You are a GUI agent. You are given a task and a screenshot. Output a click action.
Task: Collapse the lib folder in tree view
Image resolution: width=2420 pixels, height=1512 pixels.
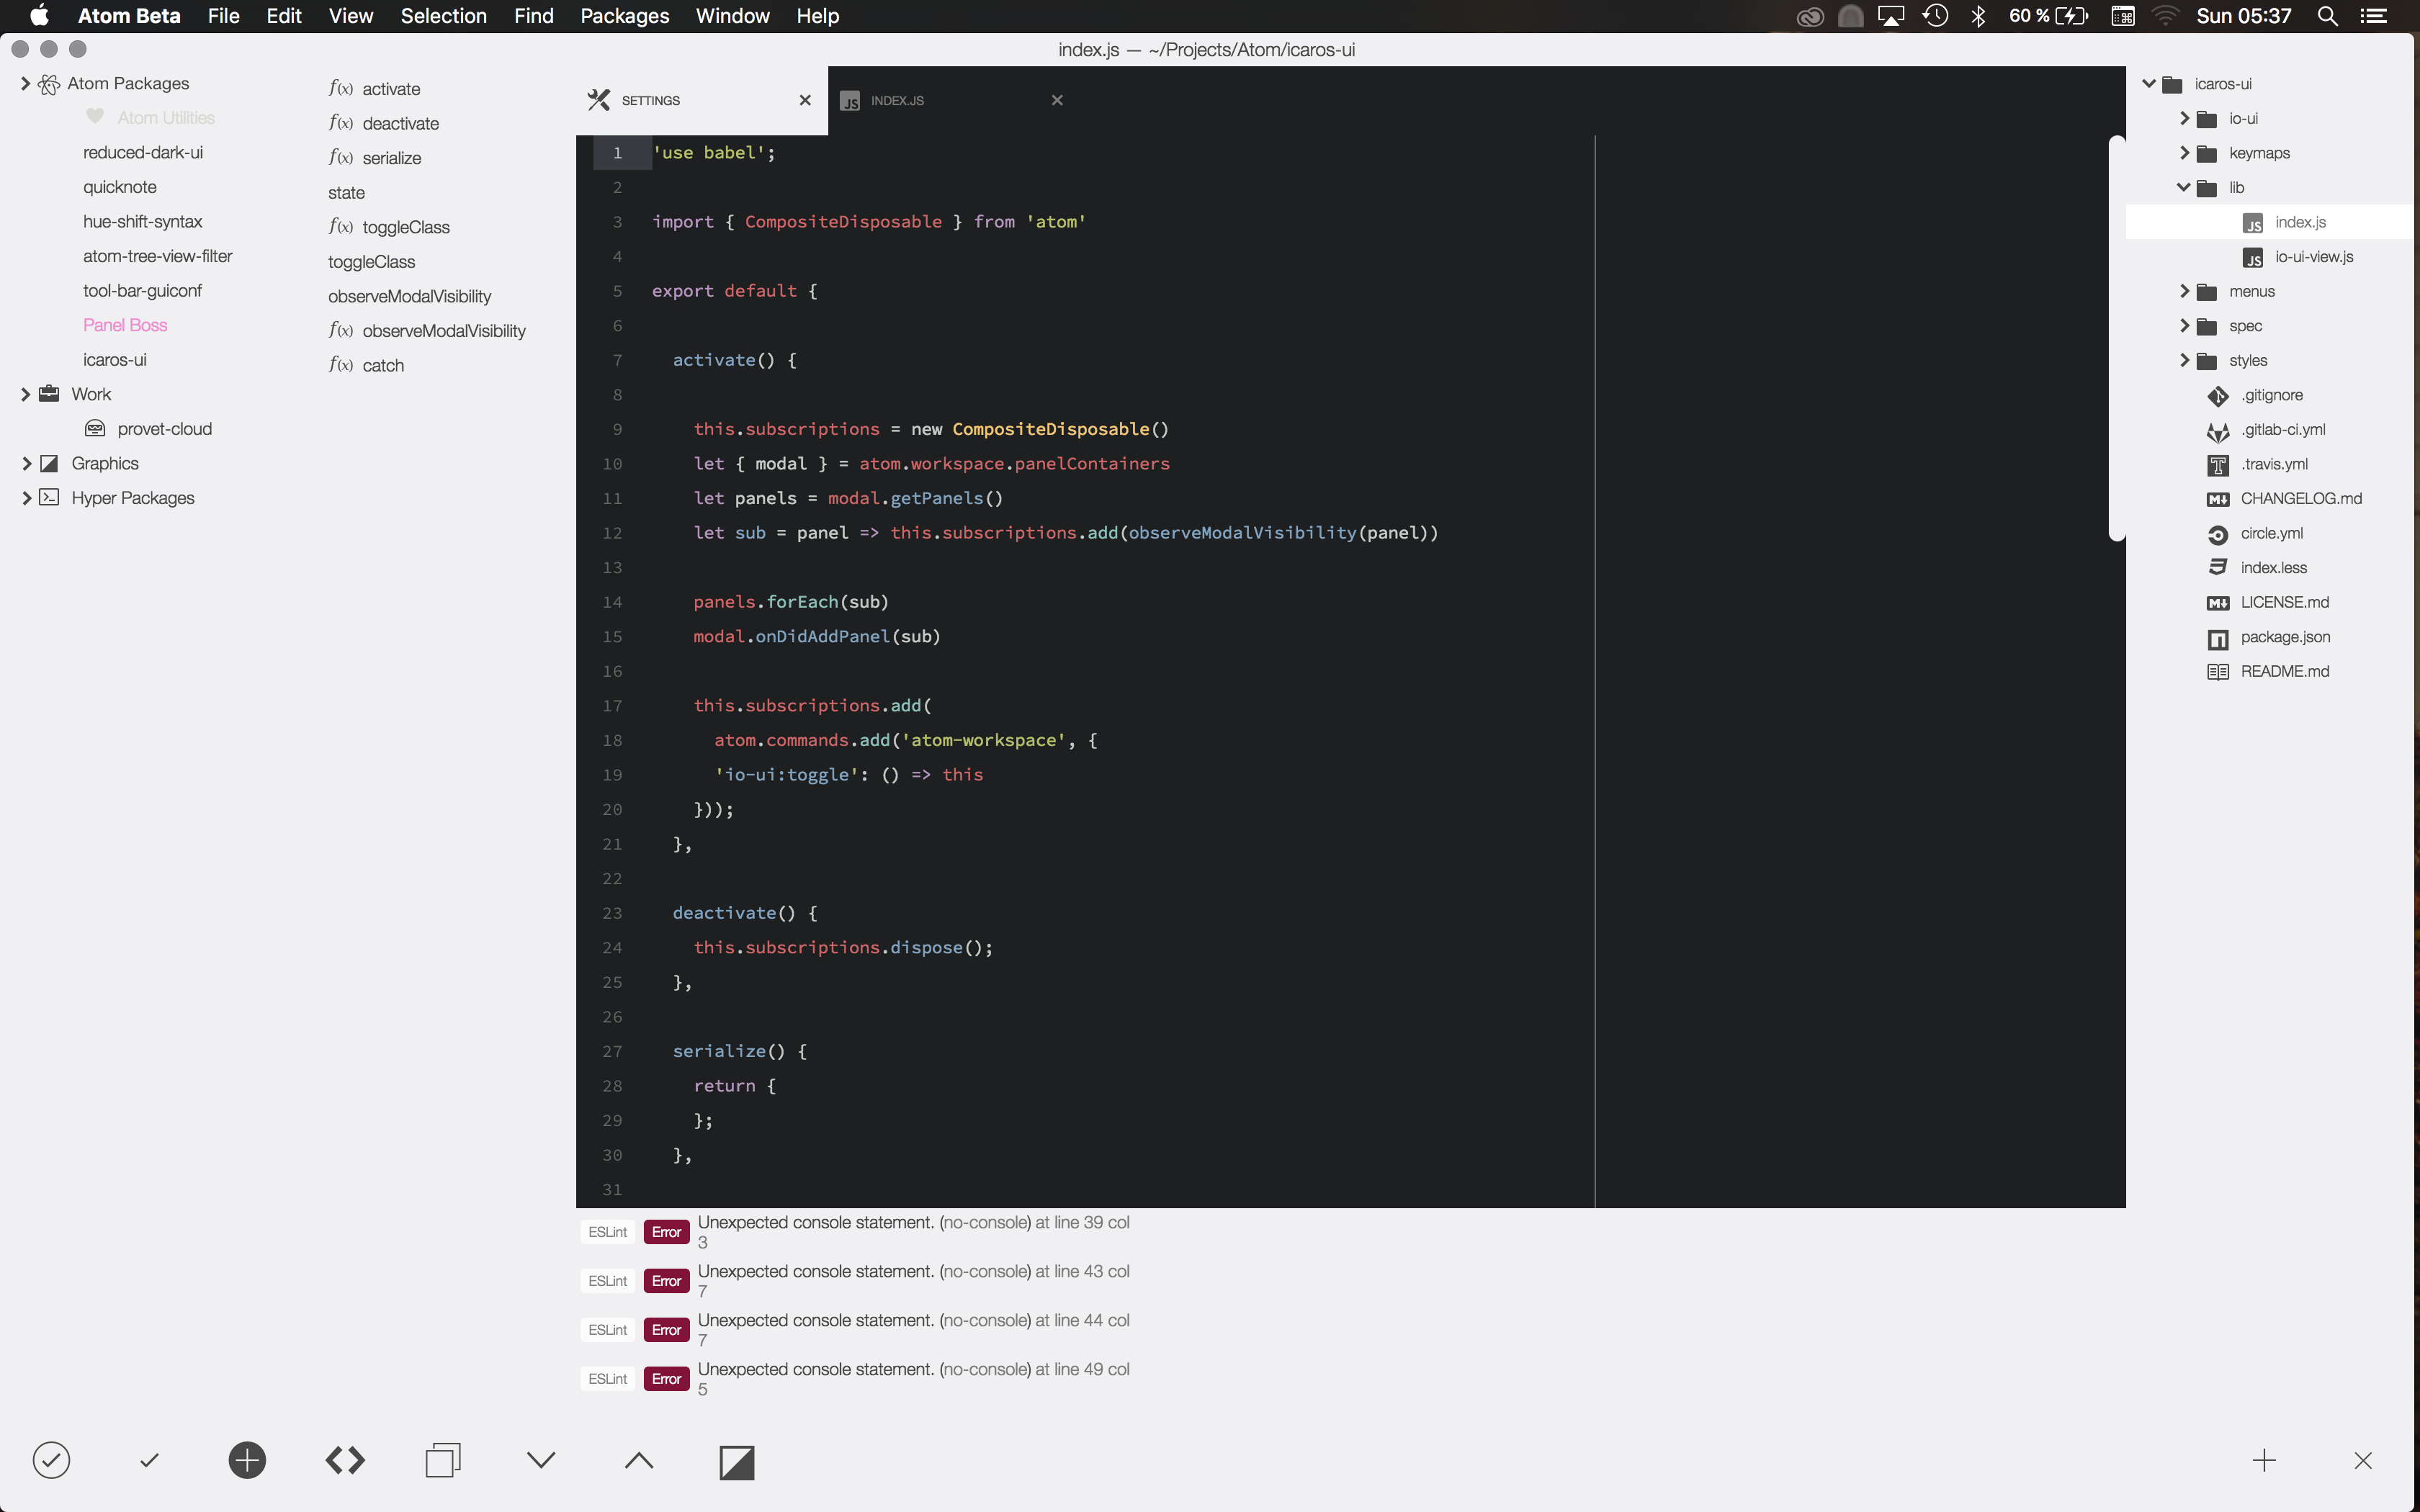(2183, 188)
